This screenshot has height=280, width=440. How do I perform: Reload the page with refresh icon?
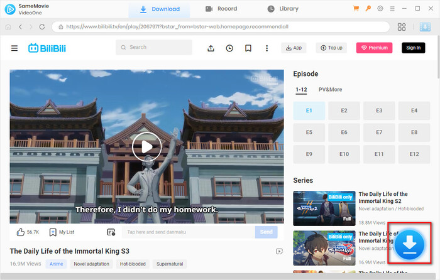pos(42,27)
